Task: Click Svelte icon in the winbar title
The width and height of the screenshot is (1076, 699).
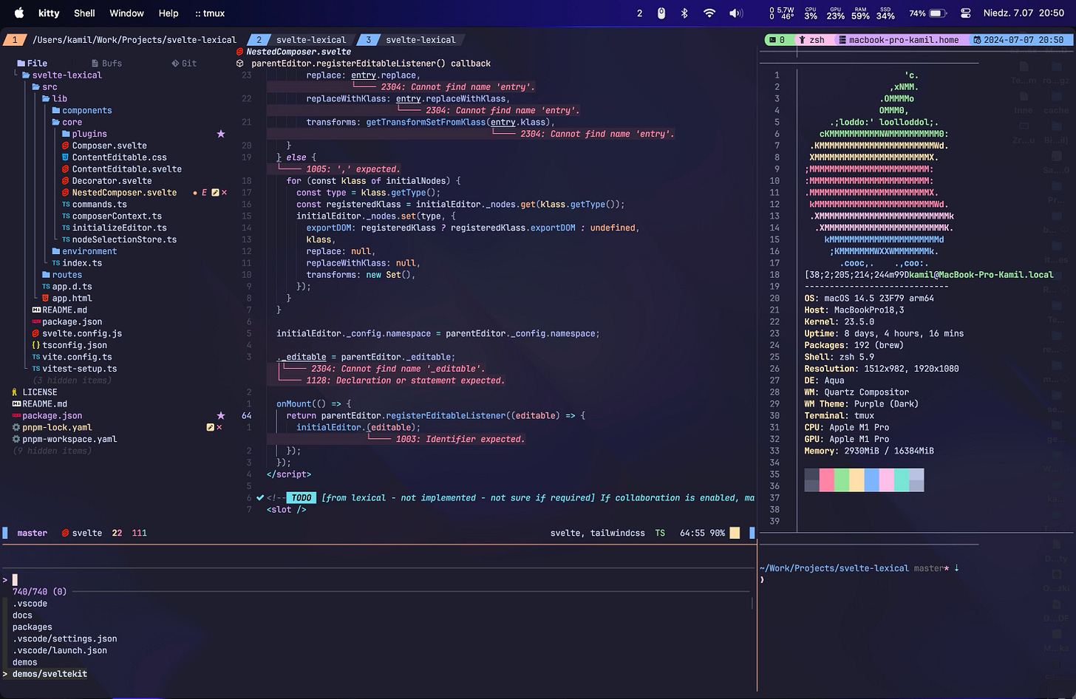Action: [240, 52]
